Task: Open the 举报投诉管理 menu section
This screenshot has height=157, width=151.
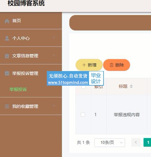Action: click(x=31, y=73)
